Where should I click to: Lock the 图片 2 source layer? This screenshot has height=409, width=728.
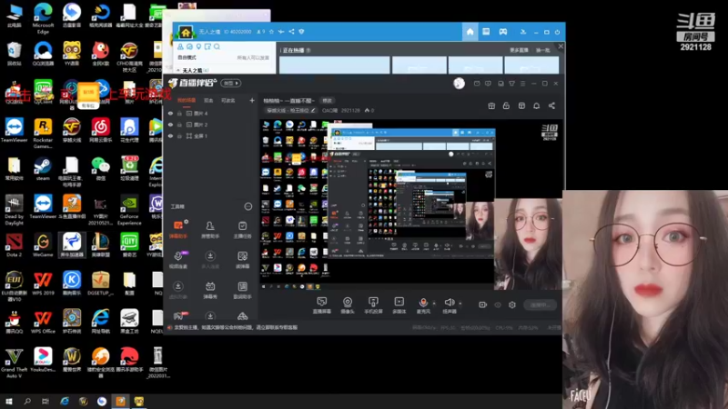(179, 125)
